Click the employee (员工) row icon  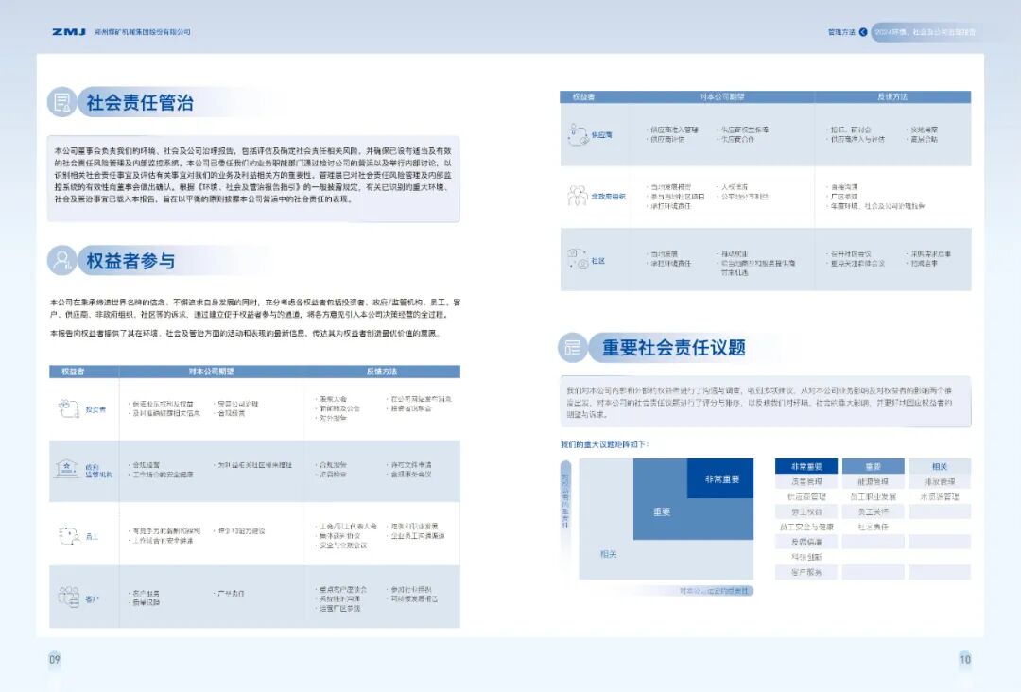(68, 534)
